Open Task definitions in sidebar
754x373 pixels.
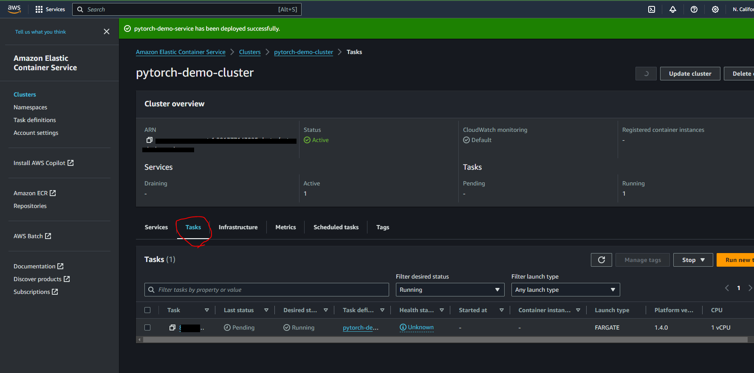[34, 120]
